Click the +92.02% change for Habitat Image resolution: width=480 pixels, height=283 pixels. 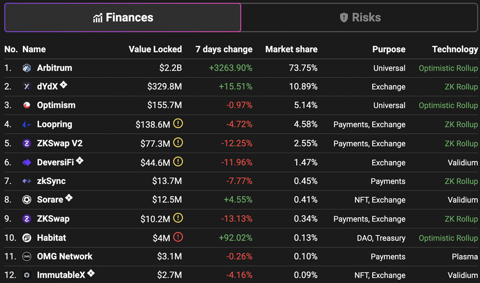pyautogui.click(x=235, y=237)
